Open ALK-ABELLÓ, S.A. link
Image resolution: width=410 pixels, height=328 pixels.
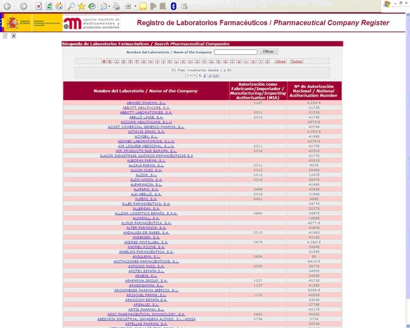146,194
